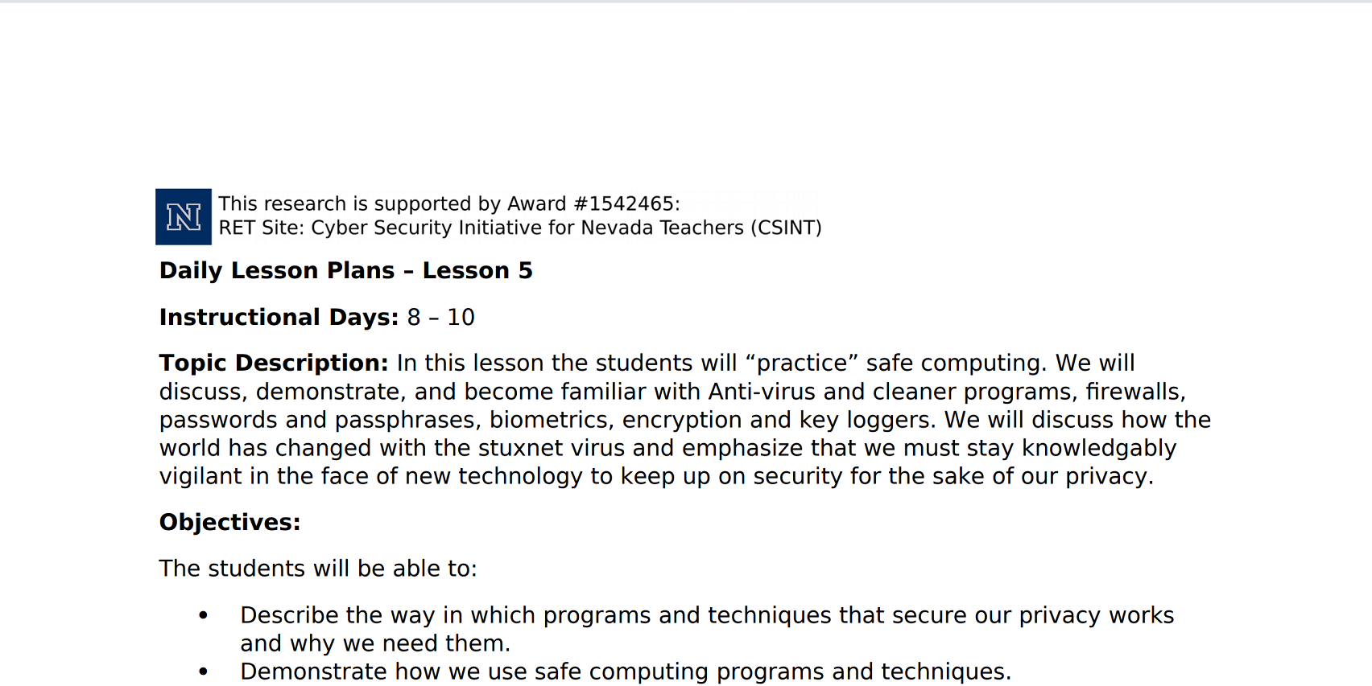The height and width of the screenshot is (686, 1372).
Task: Click the Instructional Days label
Action: pyautogui.click(x=279, y=318)
